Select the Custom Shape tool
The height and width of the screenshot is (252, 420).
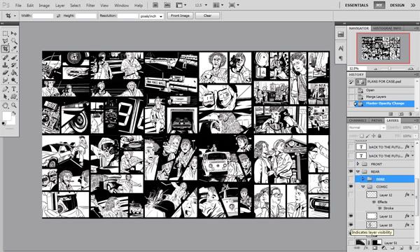tap(14, 97)
